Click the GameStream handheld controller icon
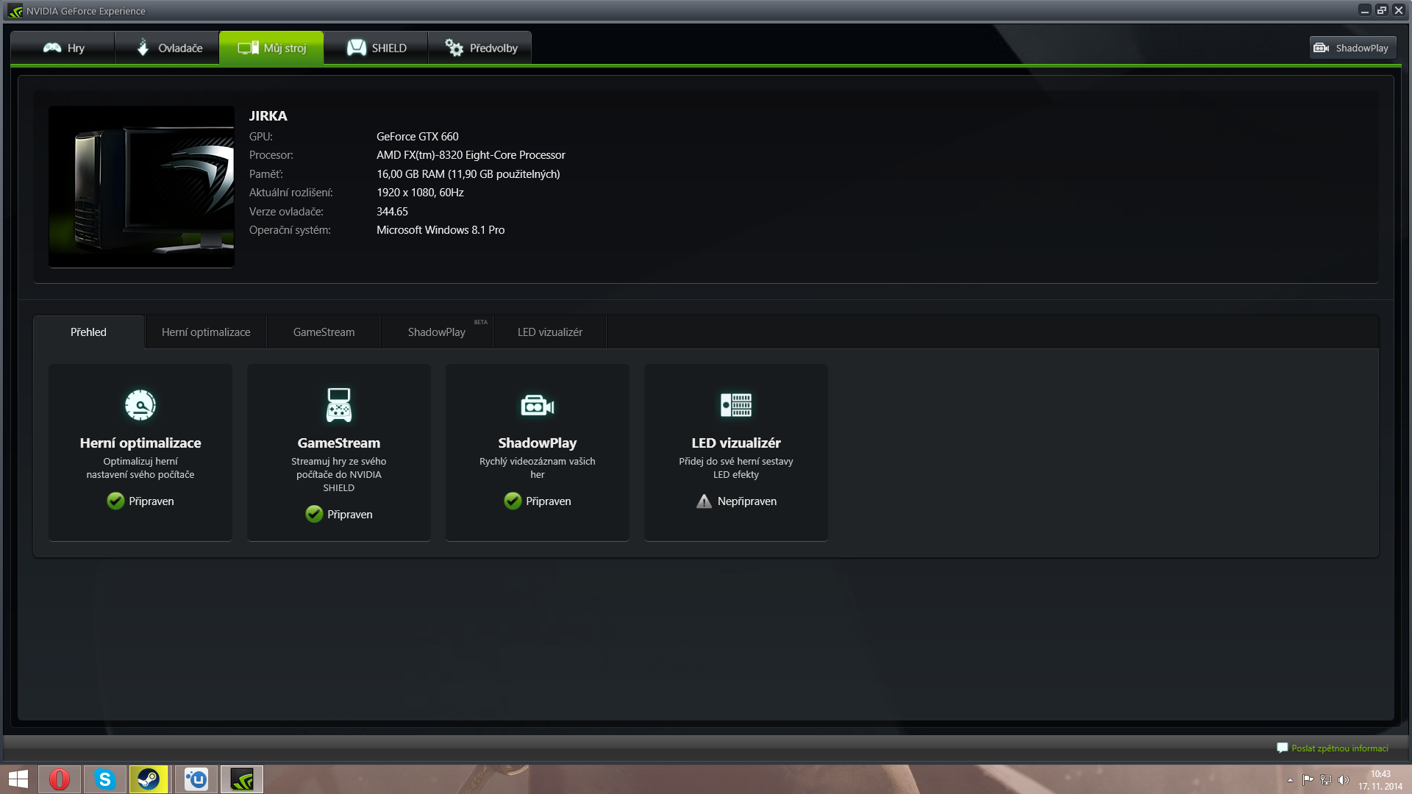Screen dimensions: 1412x794 (x=339, y=404)
